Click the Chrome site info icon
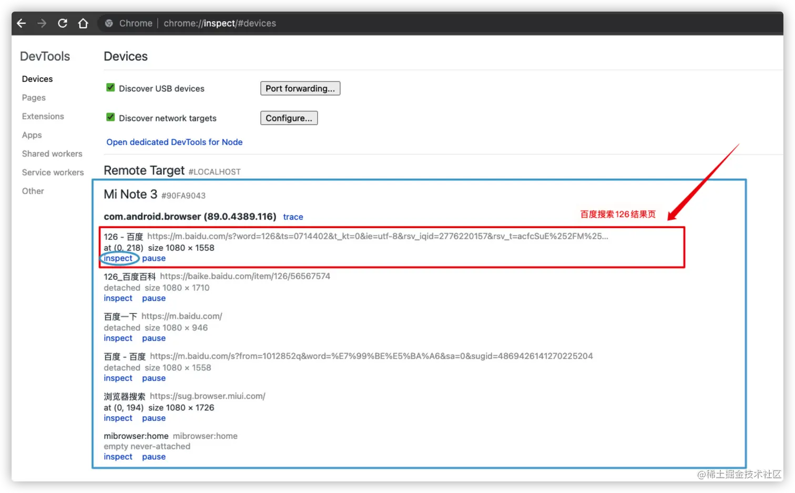The width and height of the screenshot is (795, 493). 109,23
